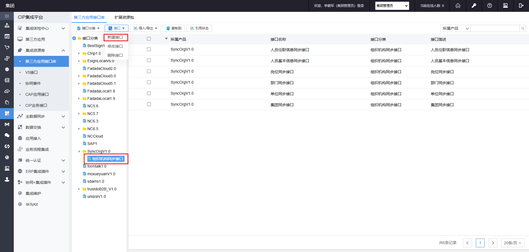
Task: Toggle the hamburger sidebar menu icon
Action: (x=7, y=16)
